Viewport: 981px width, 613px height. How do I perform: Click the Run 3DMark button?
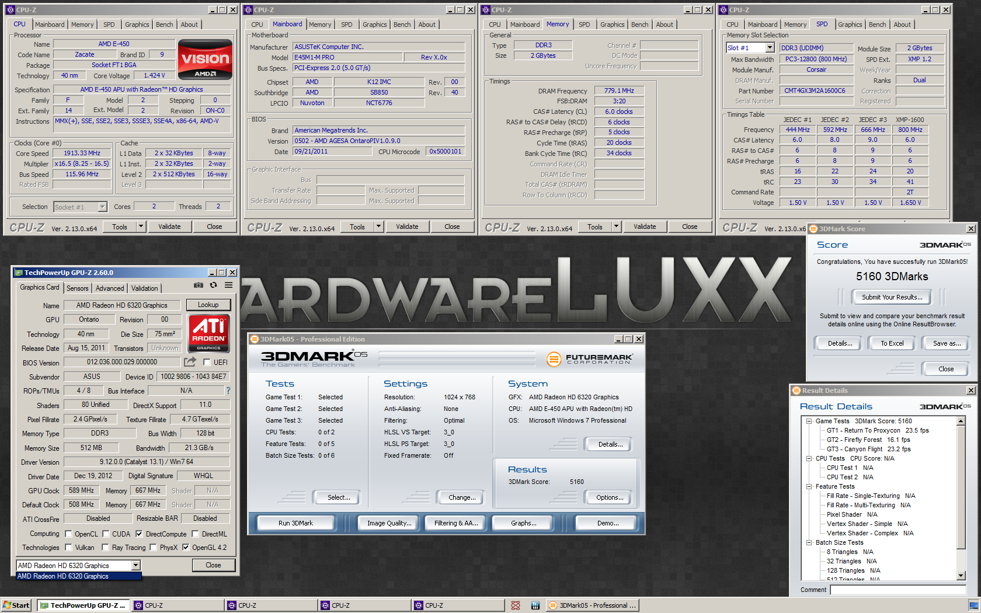pos(295,523)
